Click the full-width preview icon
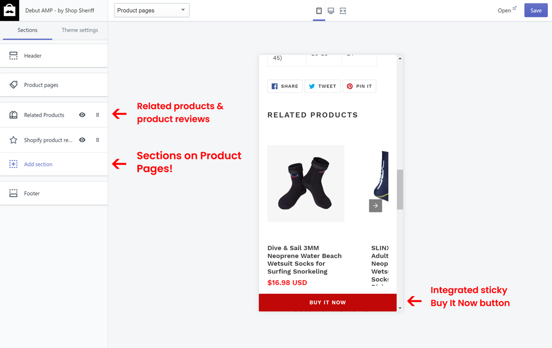This screenshot has width=552, height=348. 343,10
